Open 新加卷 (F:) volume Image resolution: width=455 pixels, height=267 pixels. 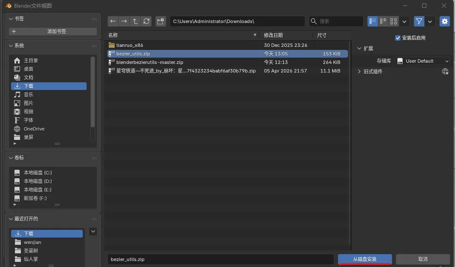point(54,198)
